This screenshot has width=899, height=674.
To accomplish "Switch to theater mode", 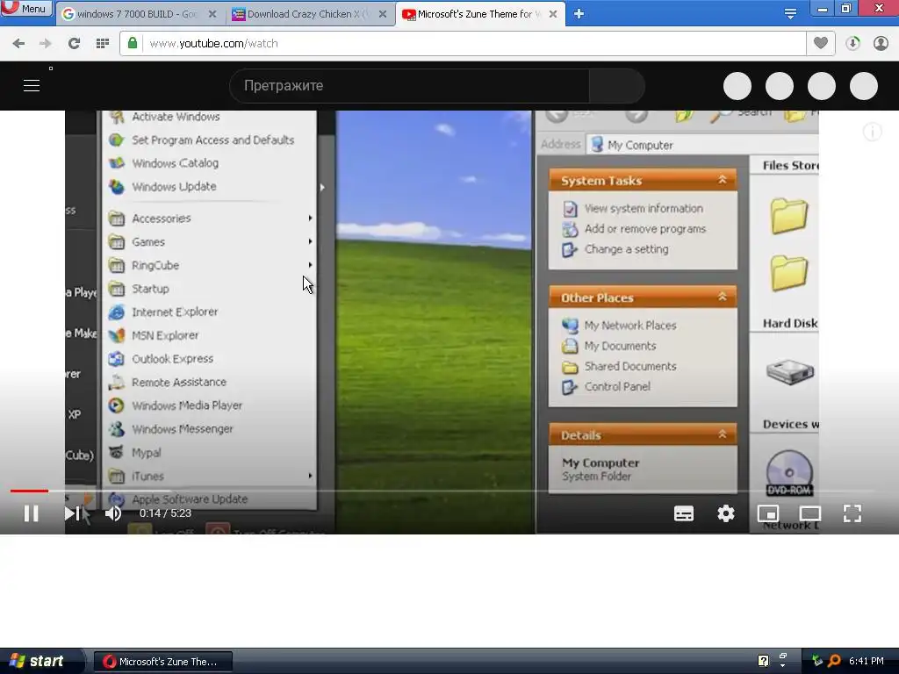I will point(810,513).
